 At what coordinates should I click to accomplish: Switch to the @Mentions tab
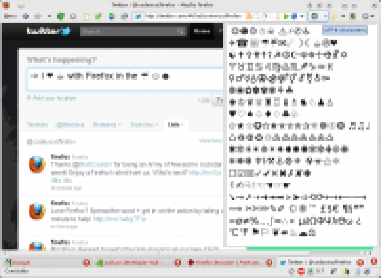pos(70,125)
